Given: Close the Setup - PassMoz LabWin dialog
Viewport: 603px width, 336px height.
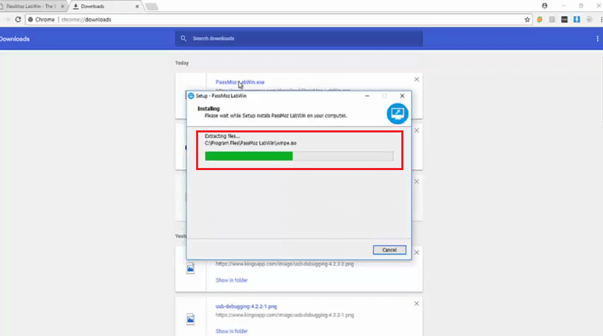Looking at the screenshot, I should point(402,96).
